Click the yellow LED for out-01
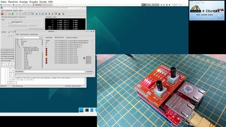The width and height of the screenshot is (226, 127). point(46,57)
